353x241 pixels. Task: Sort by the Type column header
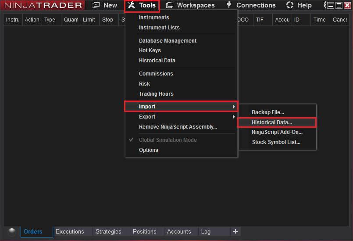pos(51,20)
